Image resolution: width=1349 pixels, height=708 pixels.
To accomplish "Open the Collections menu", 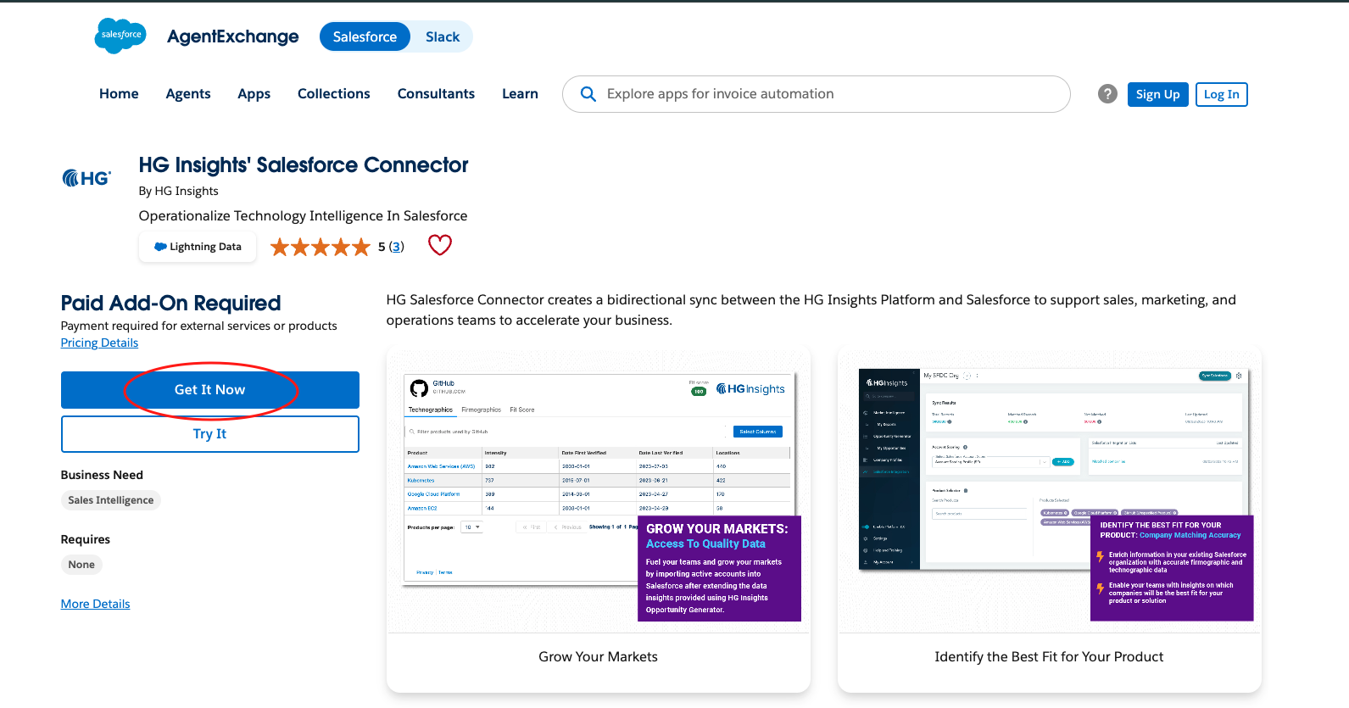I will pos(334,93).
